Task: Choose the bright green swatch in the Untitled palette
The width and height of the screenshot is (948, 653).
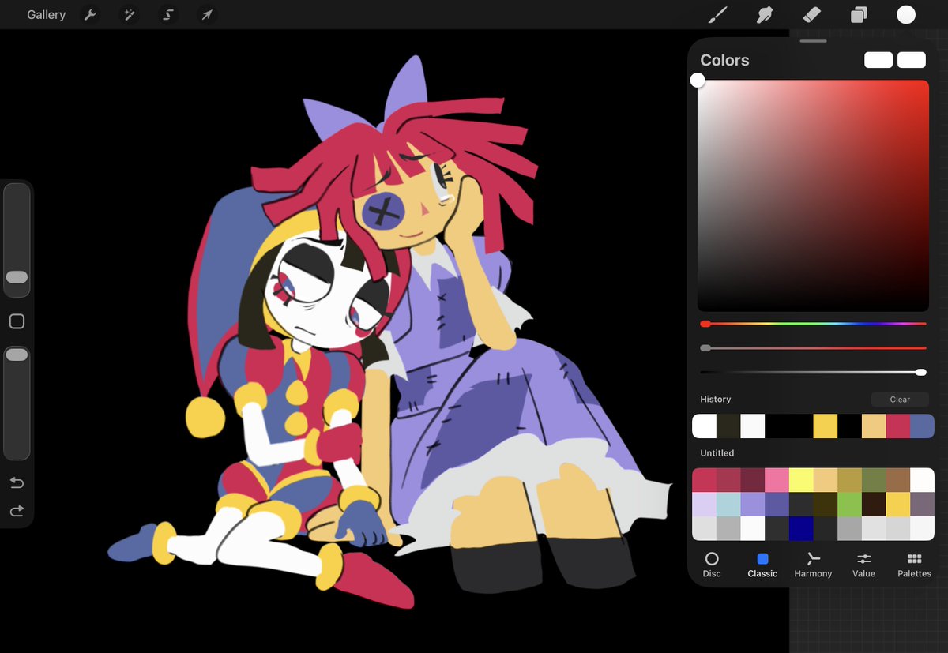Action: tap(849, 505)
